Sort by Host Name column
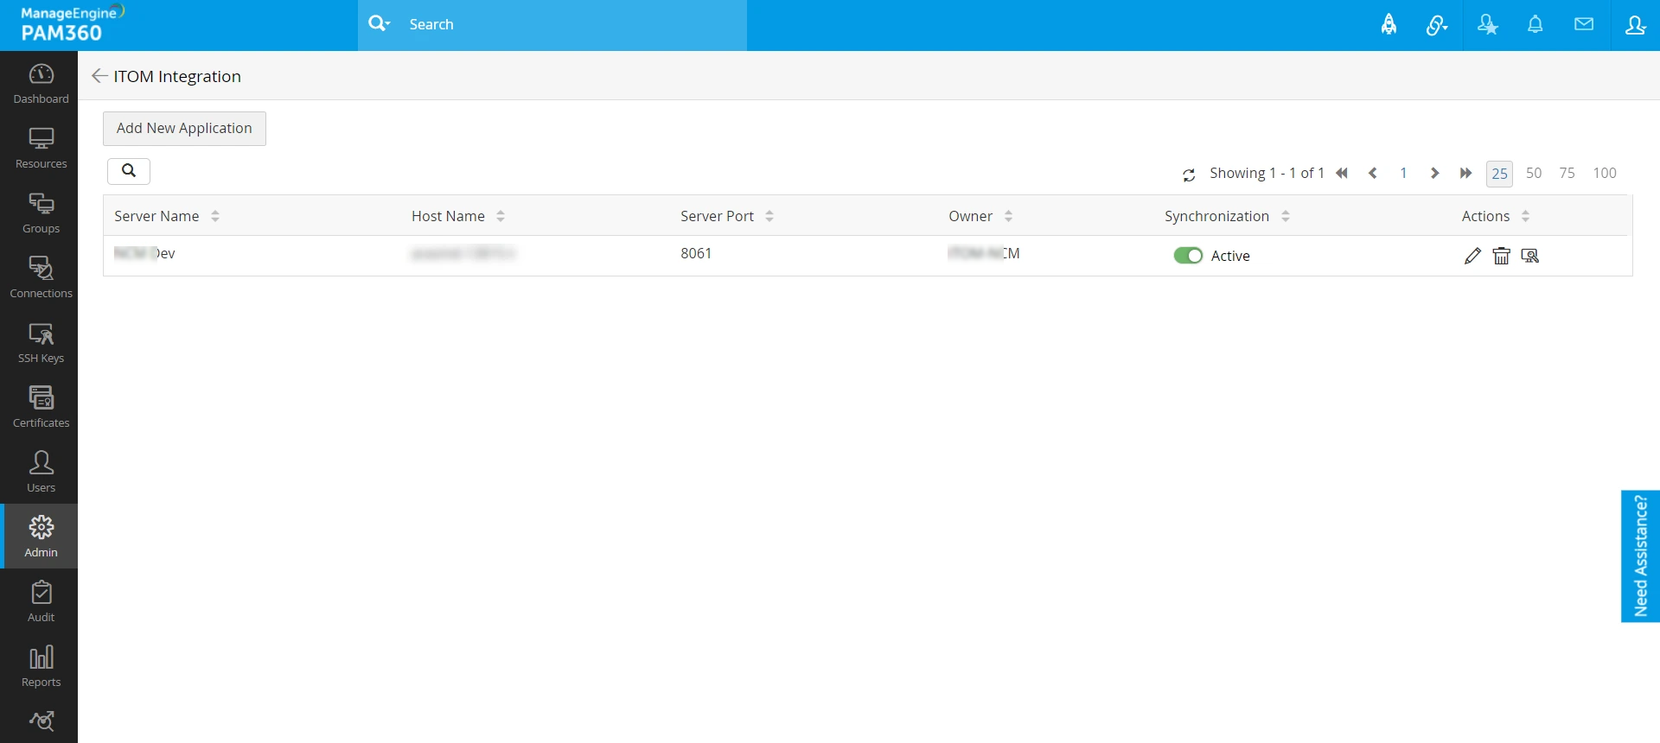This screenshot has height=743, width=1660. pyautogui.click(x=501, y=216)
